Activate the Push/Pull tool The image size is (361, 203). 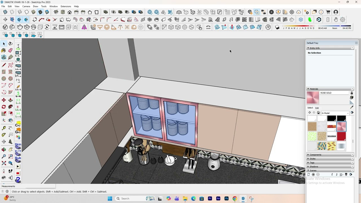click(x=10, y=100)
